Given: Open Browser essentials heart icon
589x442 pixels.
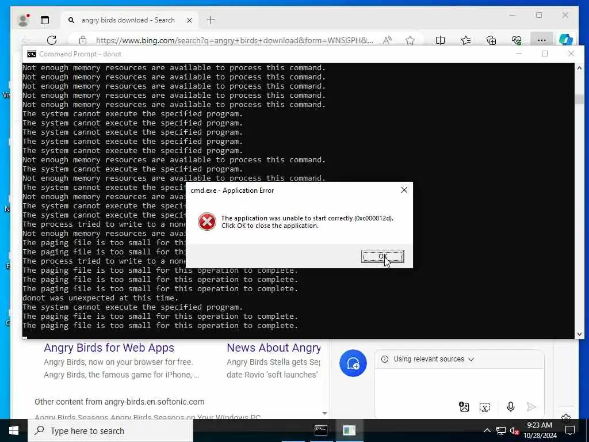Looking at the screenshot, I should 517,40.
